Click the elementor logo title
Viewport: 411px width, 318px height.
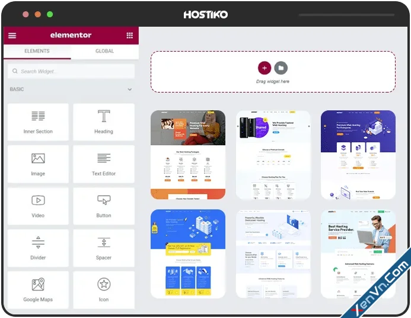(71, 35)
